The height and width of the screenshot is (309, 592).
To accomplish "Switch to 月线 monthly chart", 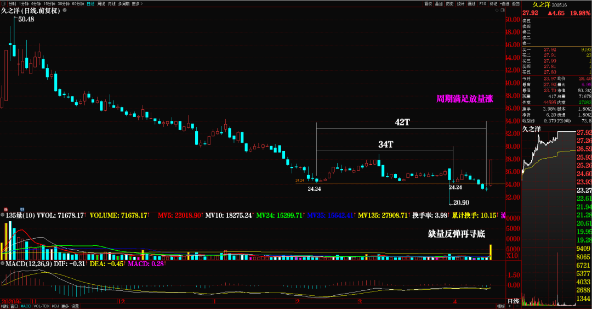I will coord(112,4).
